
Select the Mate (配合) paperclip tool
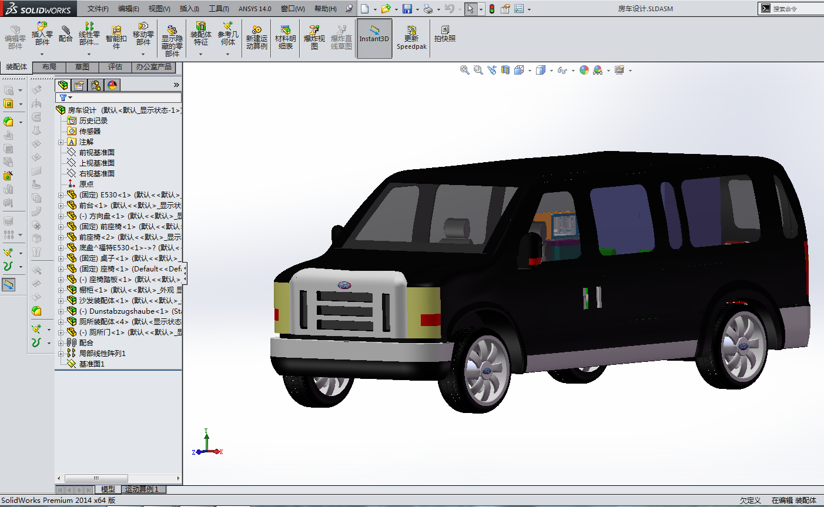66,33
